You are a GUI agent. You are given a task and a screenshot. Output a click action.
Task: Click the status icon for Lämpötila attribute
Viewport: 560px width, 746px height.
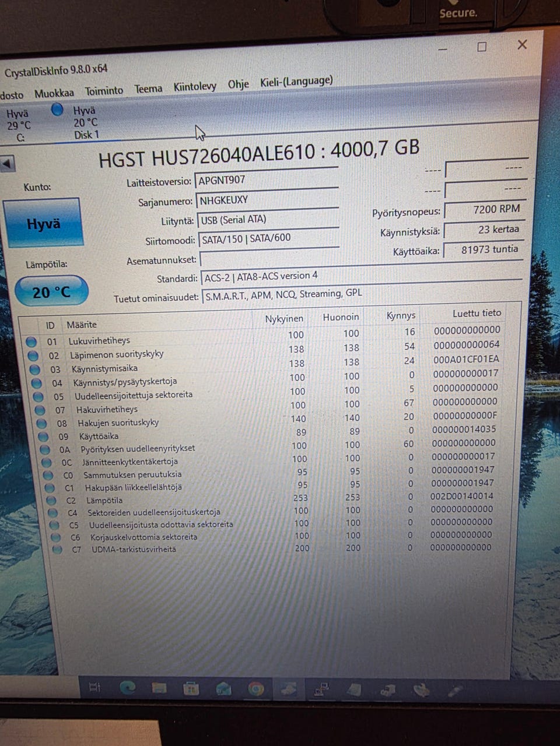point(51,501)
